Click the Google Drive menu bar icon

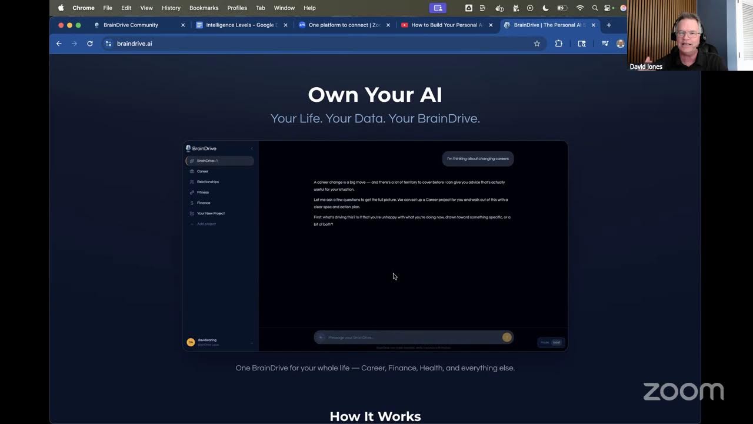469,8
